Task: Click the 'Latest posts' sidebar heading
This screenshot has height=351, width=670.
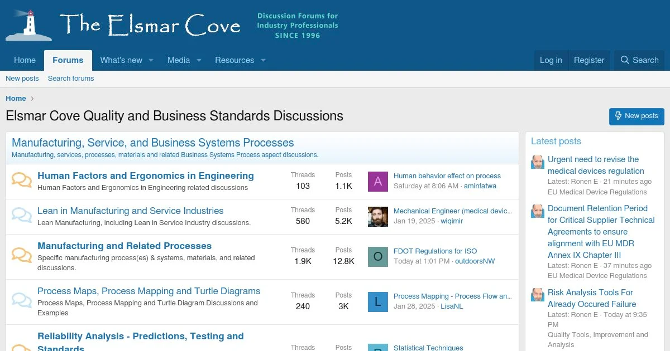Action: coord(556,142)
